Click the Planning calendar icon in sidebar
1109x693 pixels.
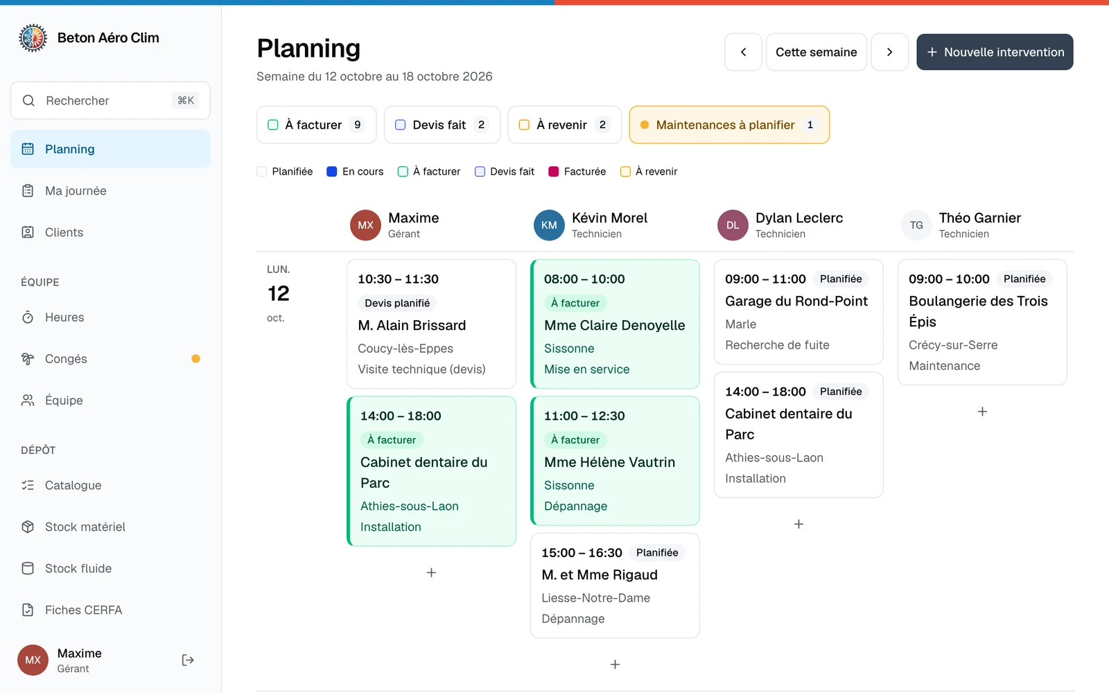[x=28, y=149]
